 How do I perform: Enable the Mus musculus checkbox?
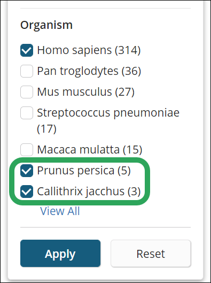click(x=27, y=92)
